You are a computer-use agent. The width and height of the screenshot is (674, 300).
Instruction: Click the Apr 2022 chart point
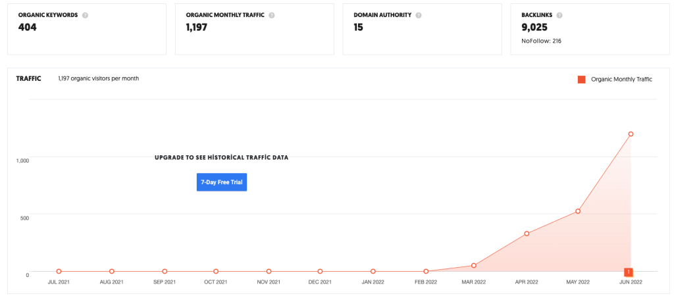click(x=527, y=234)
